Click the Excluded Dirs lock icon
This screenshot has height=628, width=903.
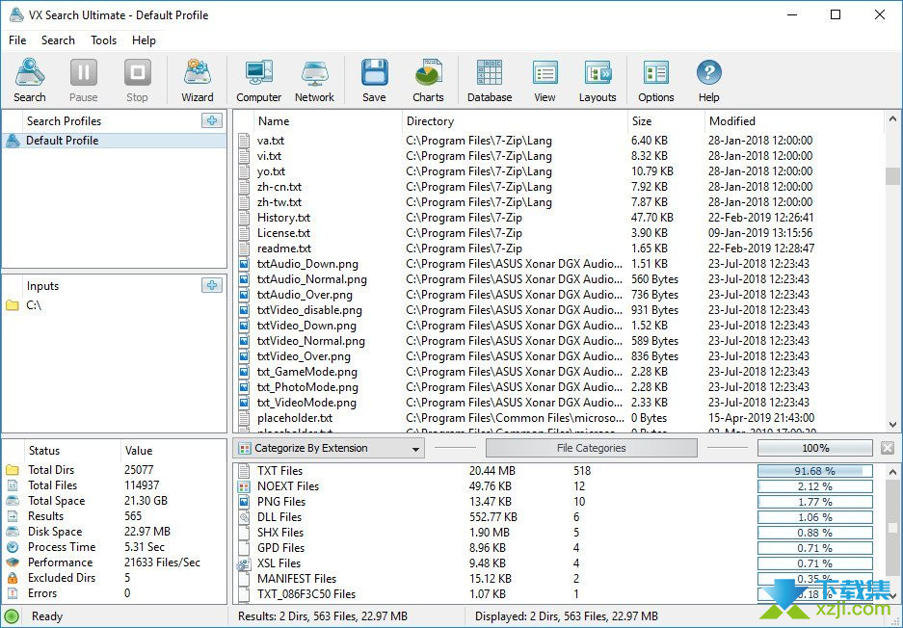pyautogui.click(x=13, y=578)
